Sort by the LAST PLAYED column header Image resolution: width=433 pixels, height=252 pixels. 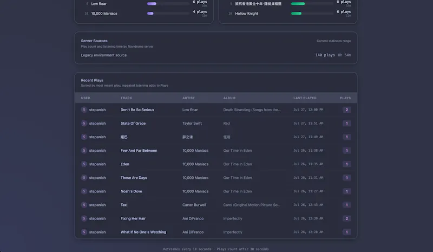point(305,98)
